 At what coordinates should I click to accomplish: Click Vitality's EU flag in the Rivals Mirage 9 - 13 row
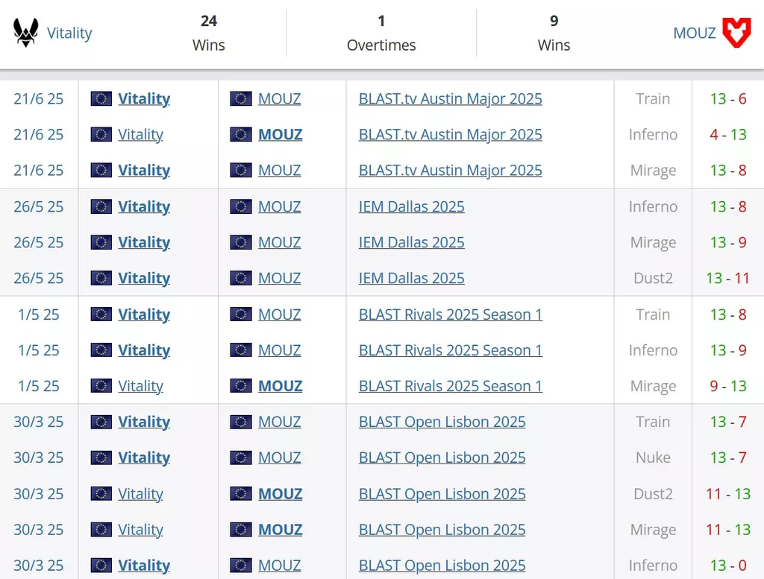click(x=101, y=386)
